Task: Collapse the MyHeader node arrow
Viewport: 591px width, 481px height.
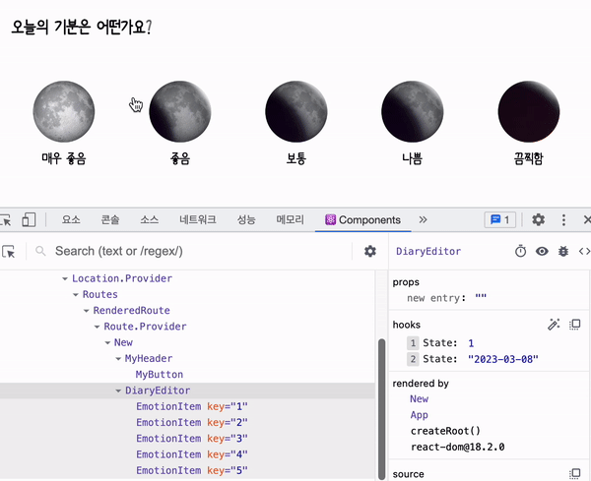Action: pos(118,359)
